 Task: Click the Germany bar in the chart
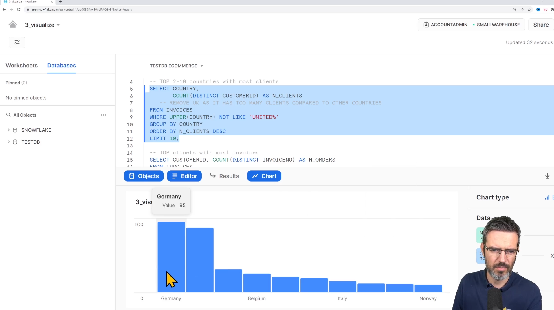click(x=171, y=257)
